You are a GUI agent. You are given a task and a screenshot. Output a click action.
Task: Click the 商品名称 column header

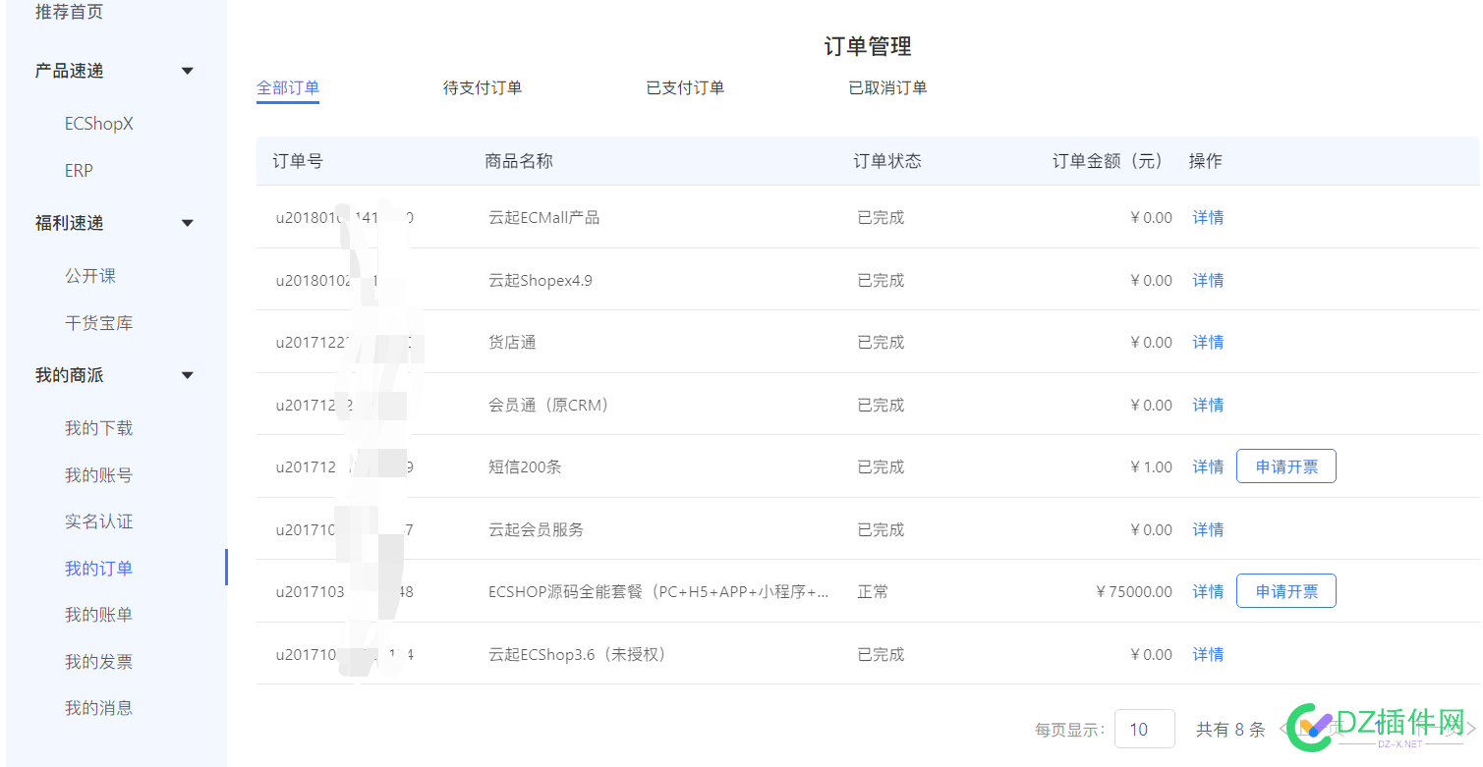(x=519, y=161)
